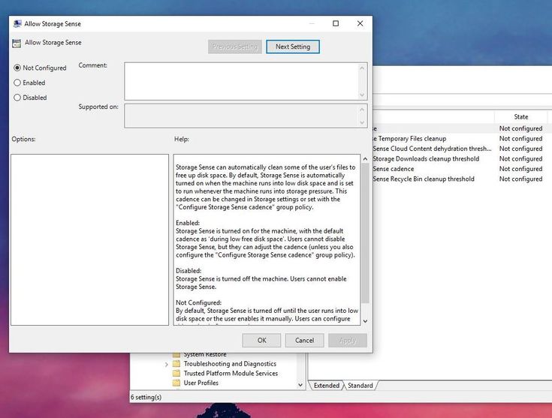The image size is (552, 418).
Task: Click the Comment box scroll down arrow
Action: pos(362,95)
